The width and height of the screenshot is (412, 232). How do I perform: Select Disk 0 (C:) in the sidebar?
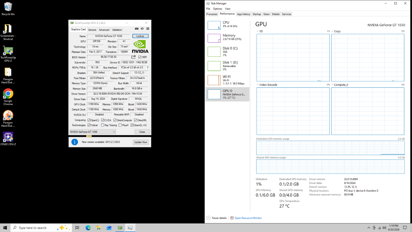click(227, 52)
